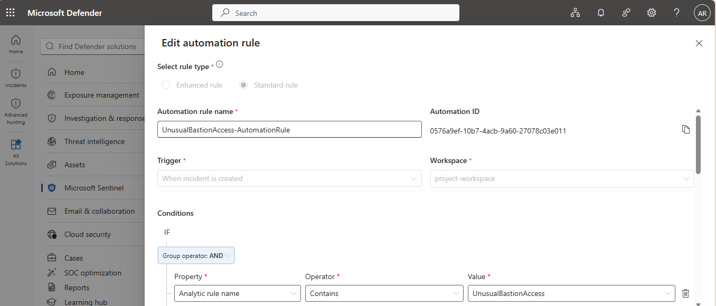The image size is (716, 306).
Task: Click the Cases briefcase icon
Action: click(52, 258)
